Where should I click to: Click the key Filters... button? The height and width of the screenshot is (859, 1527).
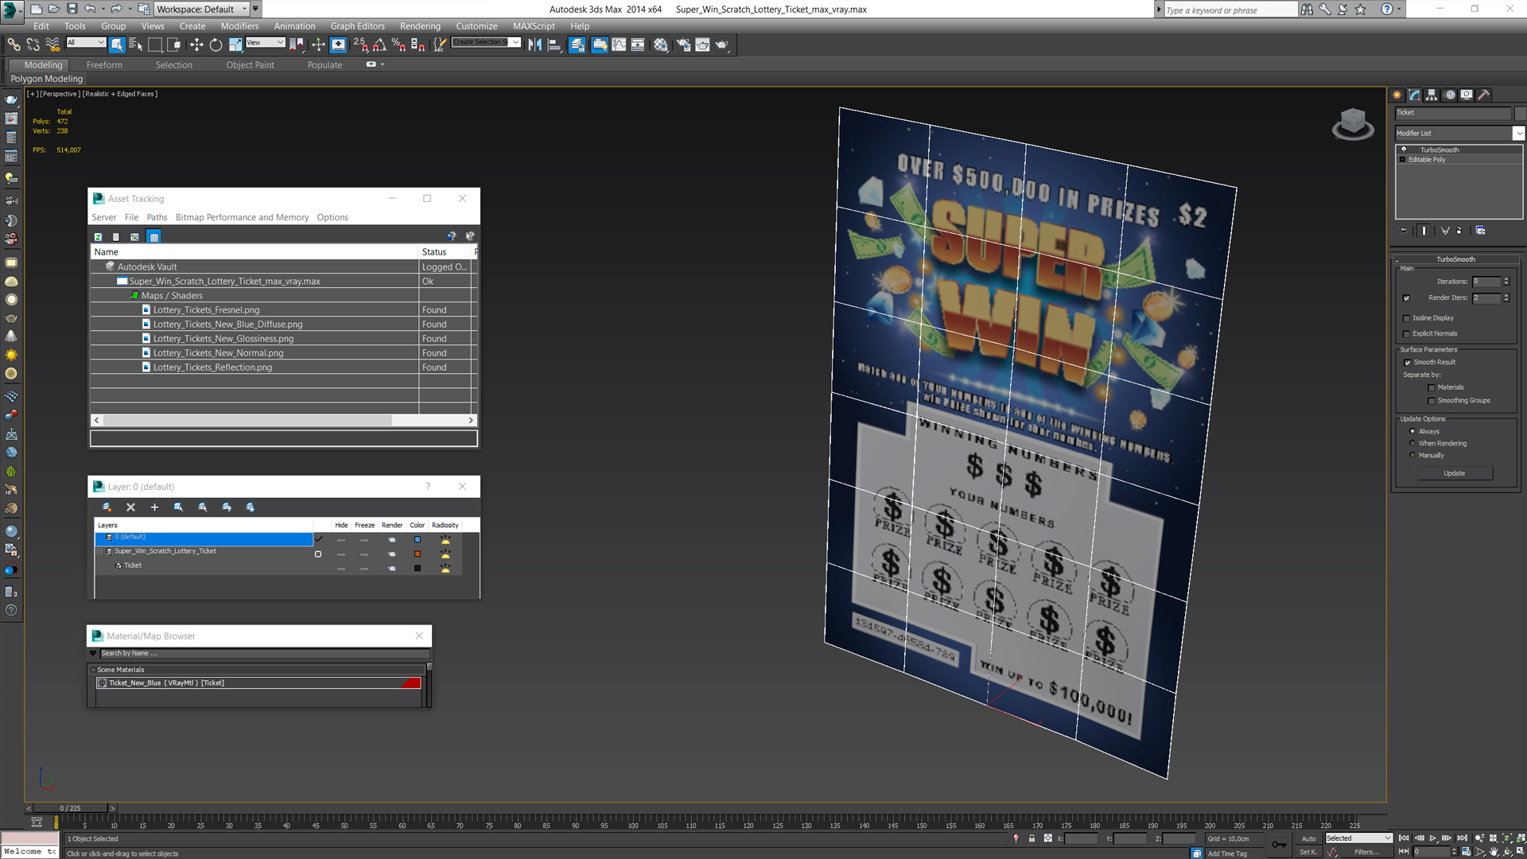click(x=1366, y=852)
